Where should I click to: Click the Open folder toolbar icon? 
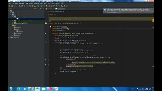(10, 6)
